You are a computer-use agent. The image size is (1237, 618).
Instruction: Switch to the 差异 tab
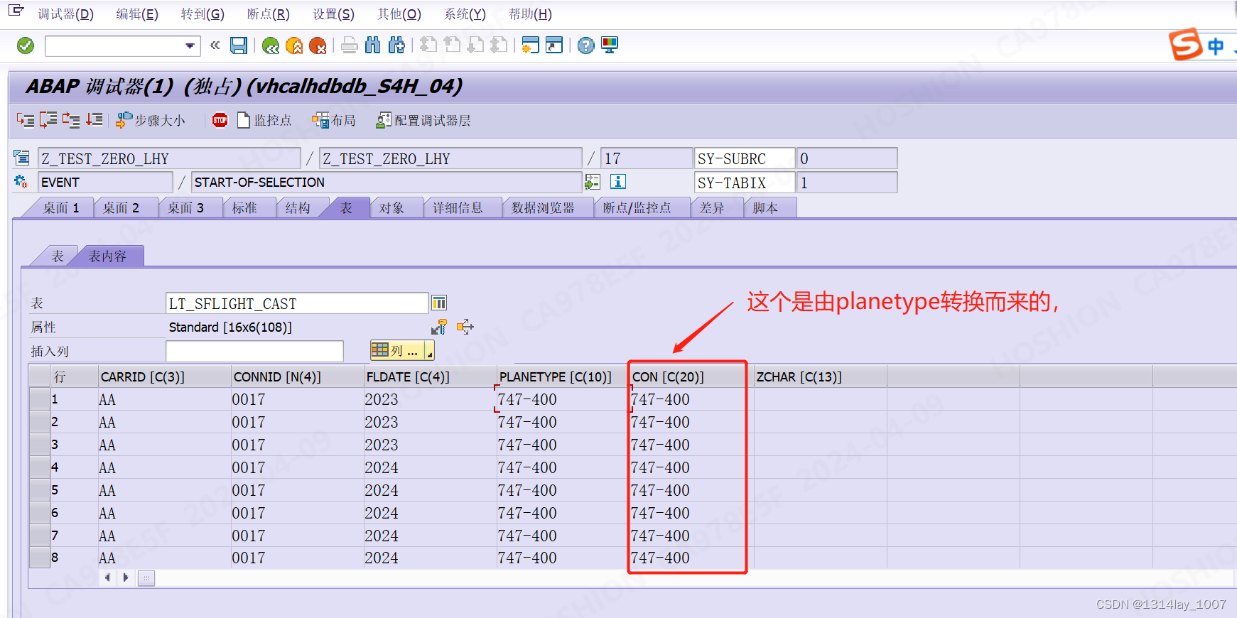point(712,207)
